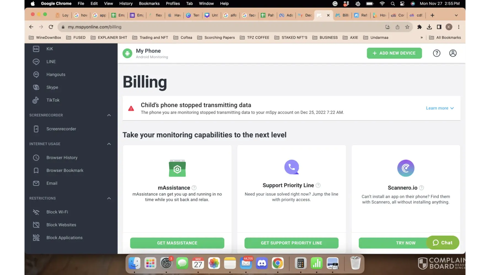Collapse the INTERNET USAGE section
Viewport: 490px width, 275px height.
(x=109, y=144)
